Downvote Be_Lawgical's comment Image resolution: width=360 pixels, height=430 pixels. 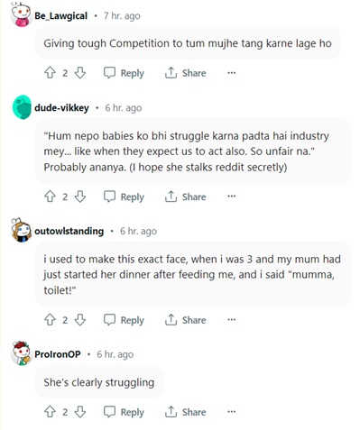80,73
